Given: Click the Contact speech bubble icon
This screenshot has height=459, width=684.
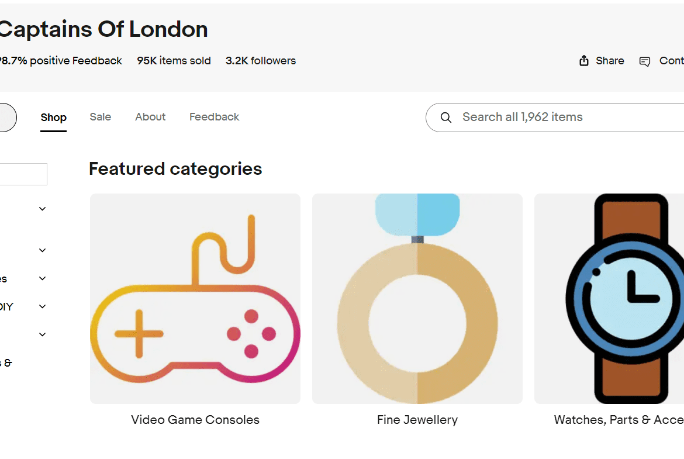Looking at the screenshot, I should pyautogui.click(x=645, y=61).
